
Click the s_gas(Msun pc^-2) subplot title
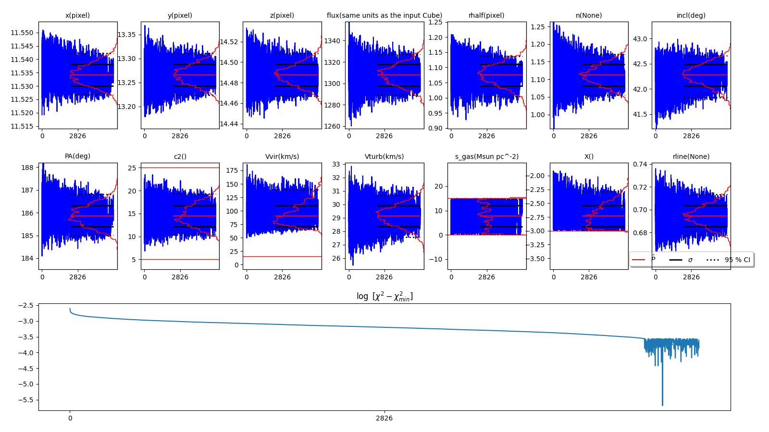[486, 156]
